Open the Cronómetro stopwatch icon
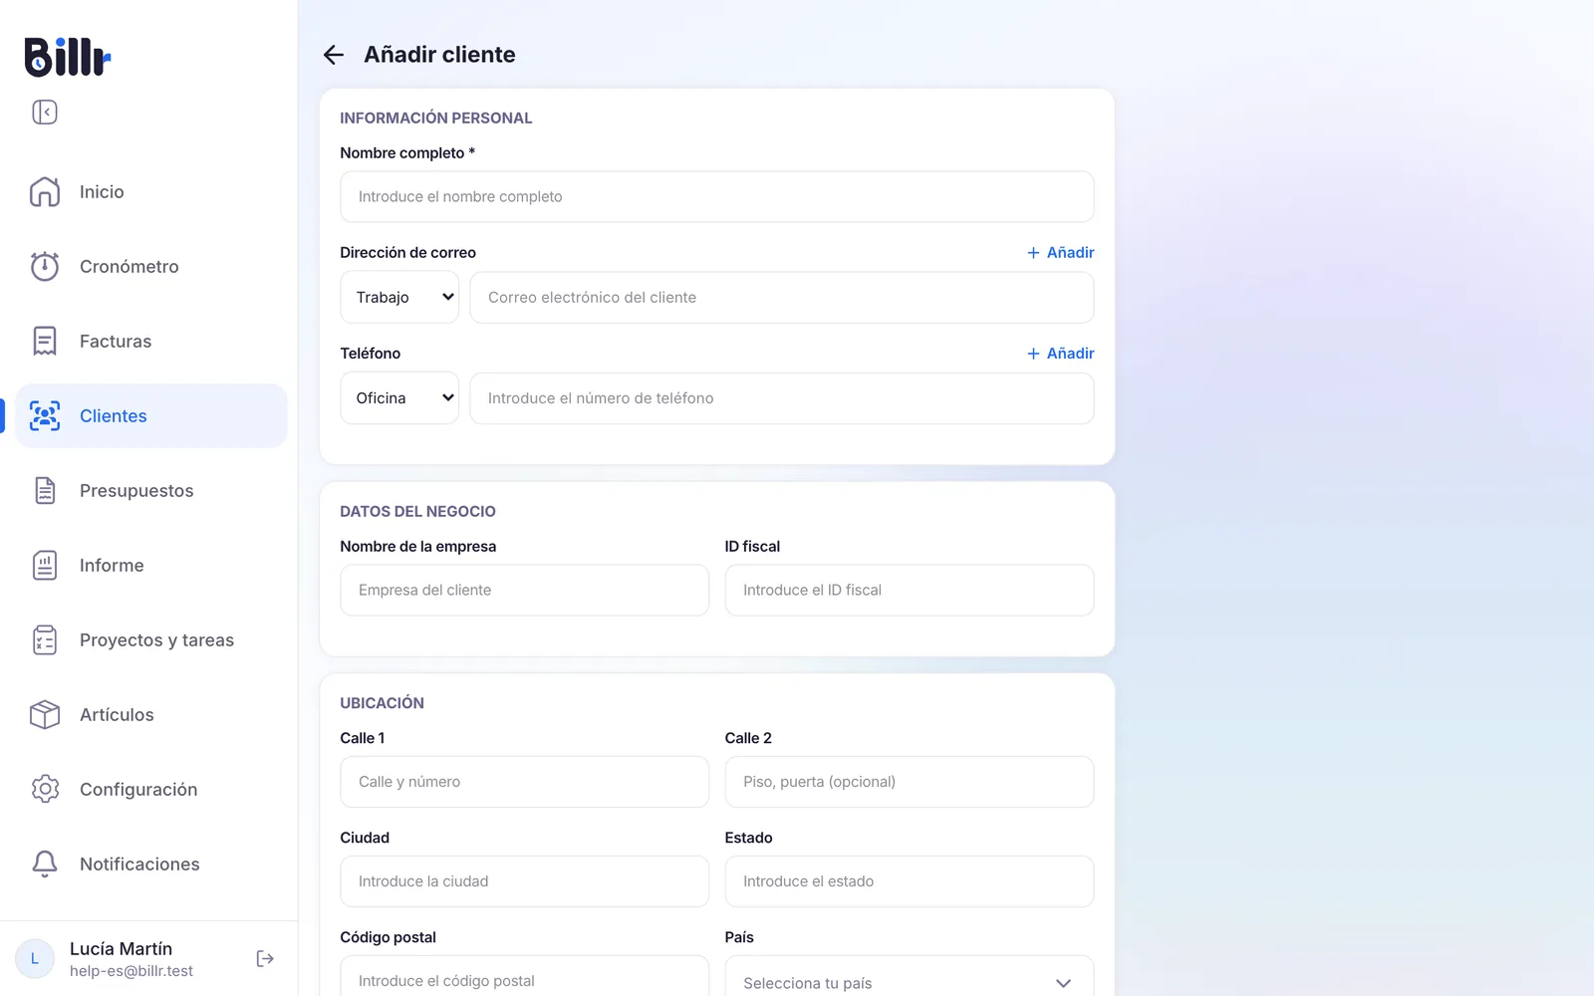This screenshot has width=1594, height=996. [x=45, y=266]
